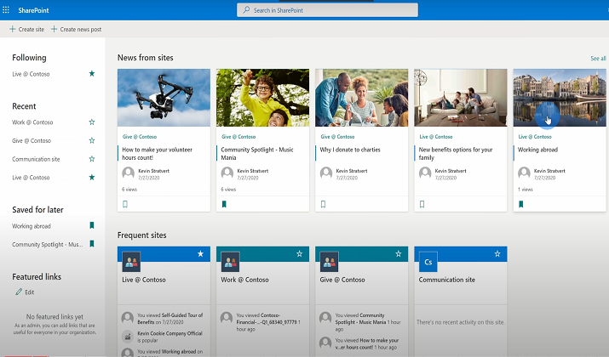
Task: Open Community Spotlight saved item in sidebar
Action: coord(47,244)
